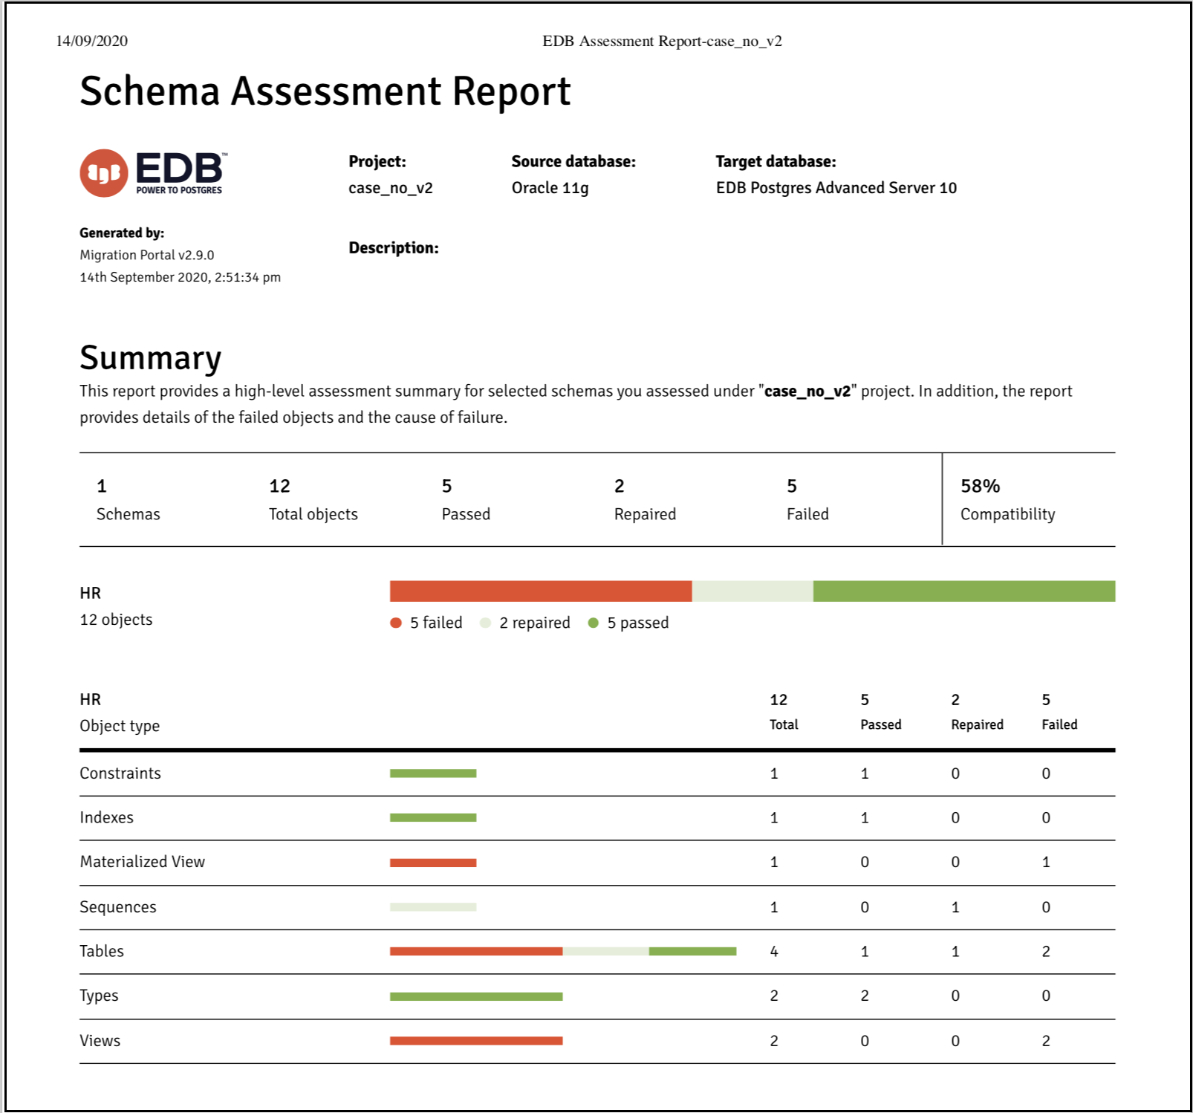Screen dimensions: 1193x1113
Task: Click red segment of Tables bar
Action: [x=476, y=951]
